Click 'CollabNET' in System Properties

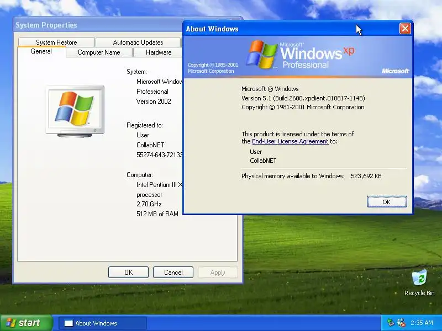coord(150,145)
